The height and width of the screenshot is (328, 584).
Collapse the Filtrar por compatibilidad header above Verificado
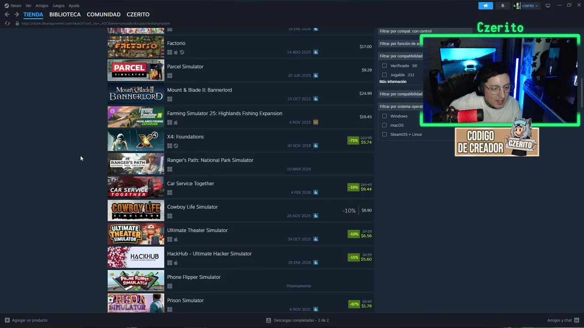tap(401, 56)
